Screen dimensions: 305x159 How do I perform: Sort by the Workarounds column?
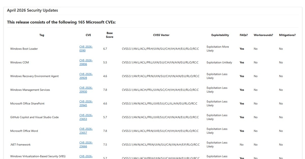pos(263,35)
